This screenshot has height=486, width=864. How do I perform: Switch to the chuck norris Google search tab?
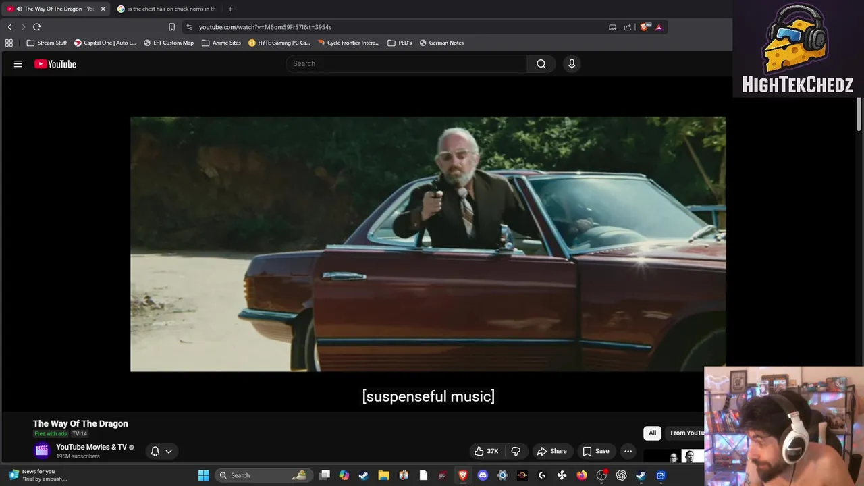point(166,9)
